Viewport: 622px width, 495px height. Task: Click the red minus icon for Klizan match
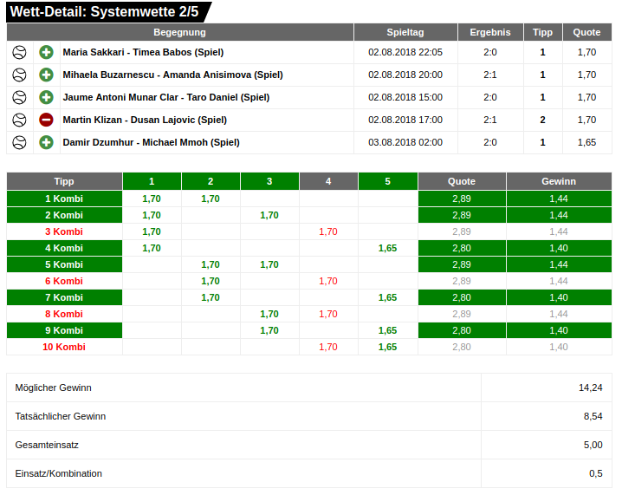(47, 120)
